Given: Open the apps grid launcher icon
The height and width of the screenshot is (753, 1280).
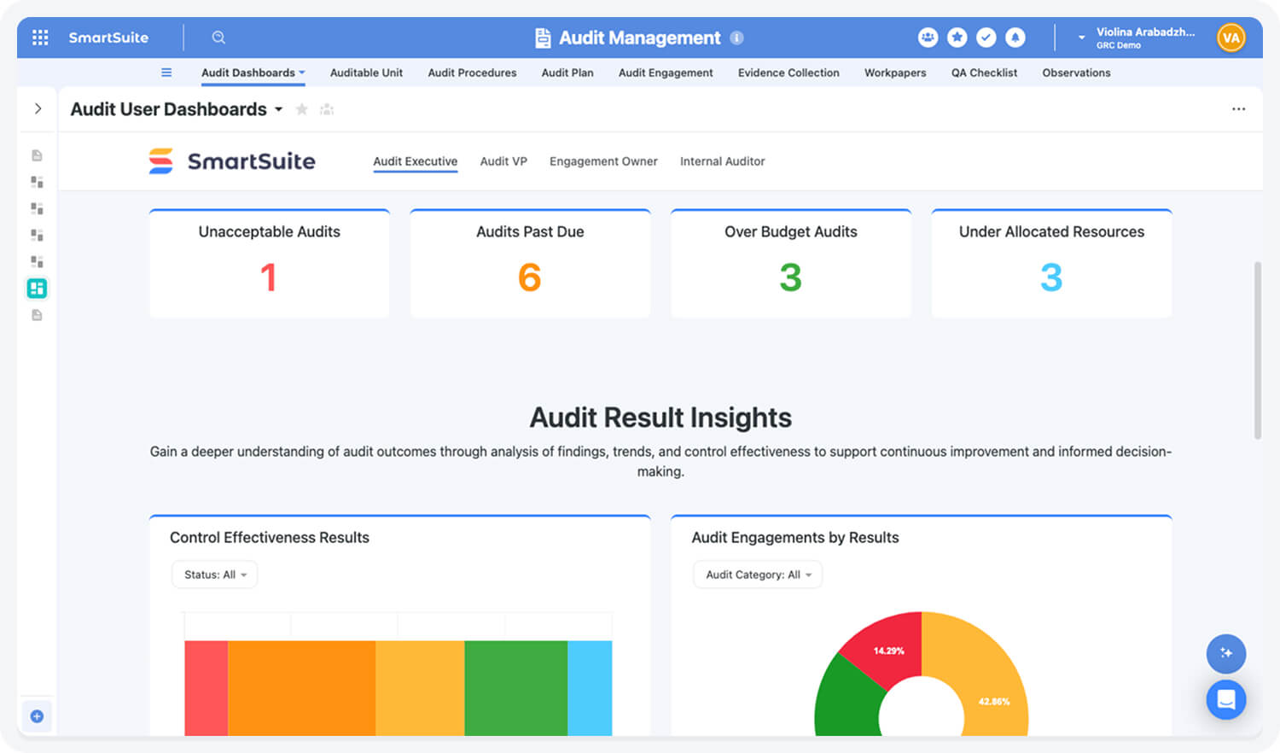Looking at the screenshot, I should point(40,38).
